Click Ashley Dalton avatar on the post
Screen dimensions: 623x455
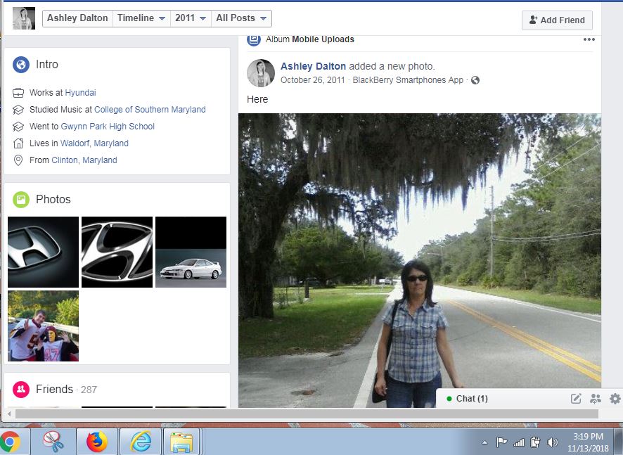pos(261,73)
